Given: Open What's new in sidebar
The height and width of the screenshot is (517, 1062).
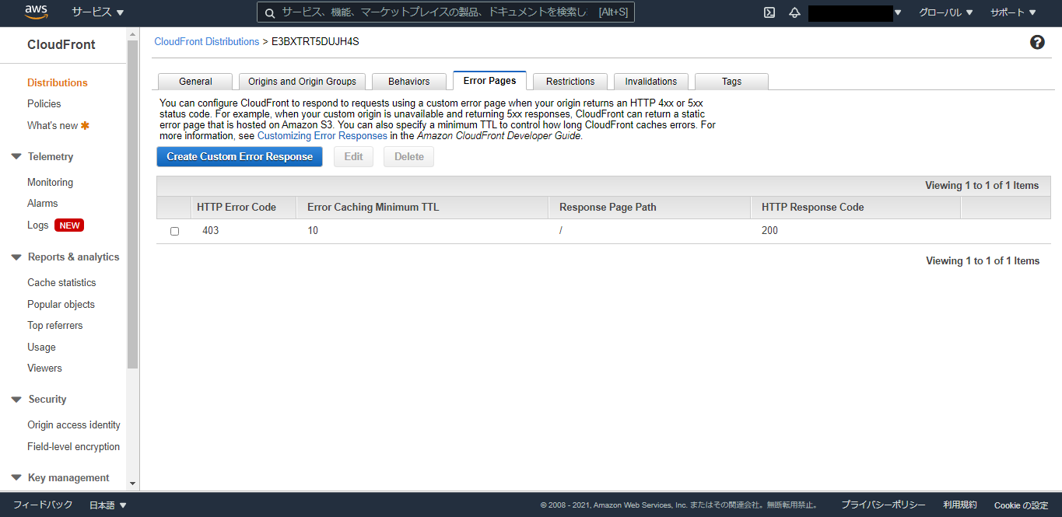Looking at the screenshot, I should pyautogui.click(x=53, y=125).
